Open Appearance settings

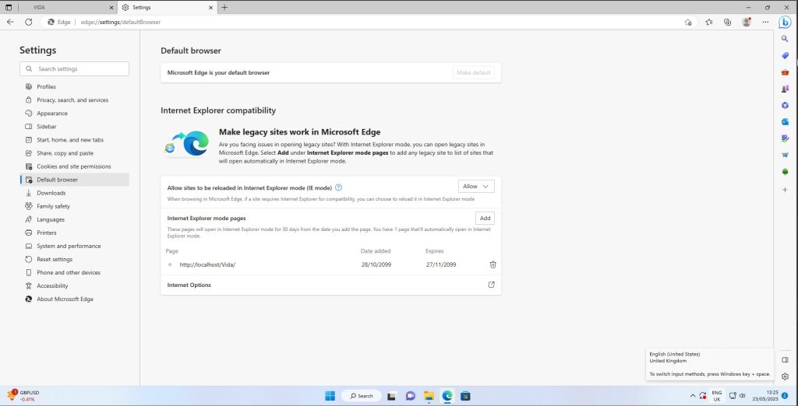74,114
